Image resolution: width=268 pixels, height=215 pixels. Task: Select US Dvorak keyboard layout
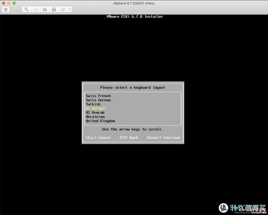pos(95,112)
